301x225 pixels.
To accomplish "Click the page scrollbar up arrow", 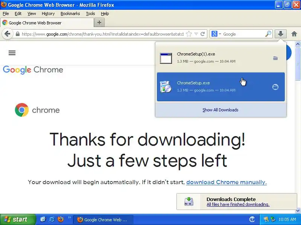I will [x=298, y=44].
